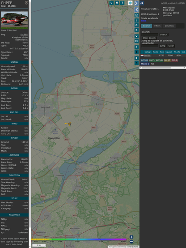Viewport: 186px width, 248px height.
Task: Toggle the K map button
Action: click(x=136, y=30)
